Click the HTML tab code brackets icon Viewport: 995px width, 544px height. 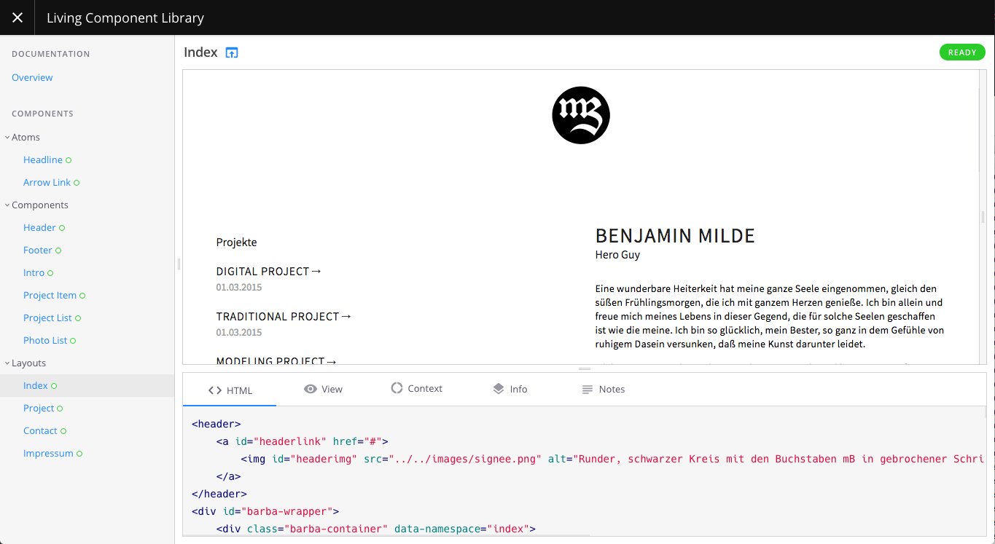pyautogui.click(x=214, y=390)
